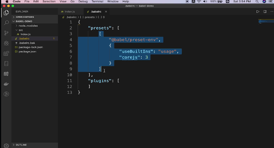Open the Debug menu
The height and width of the screenshot is (148, 274).
[83, 2]
